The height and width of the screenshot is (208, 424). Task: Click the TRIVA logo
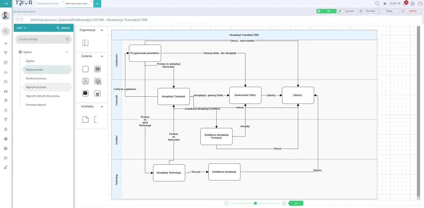pos(24,3)
